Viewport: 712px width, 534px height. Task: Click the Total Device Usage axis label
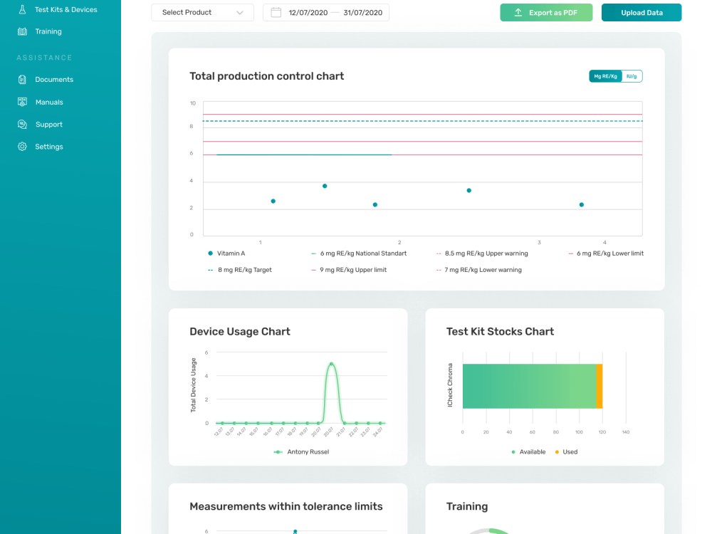pos(194,385)
